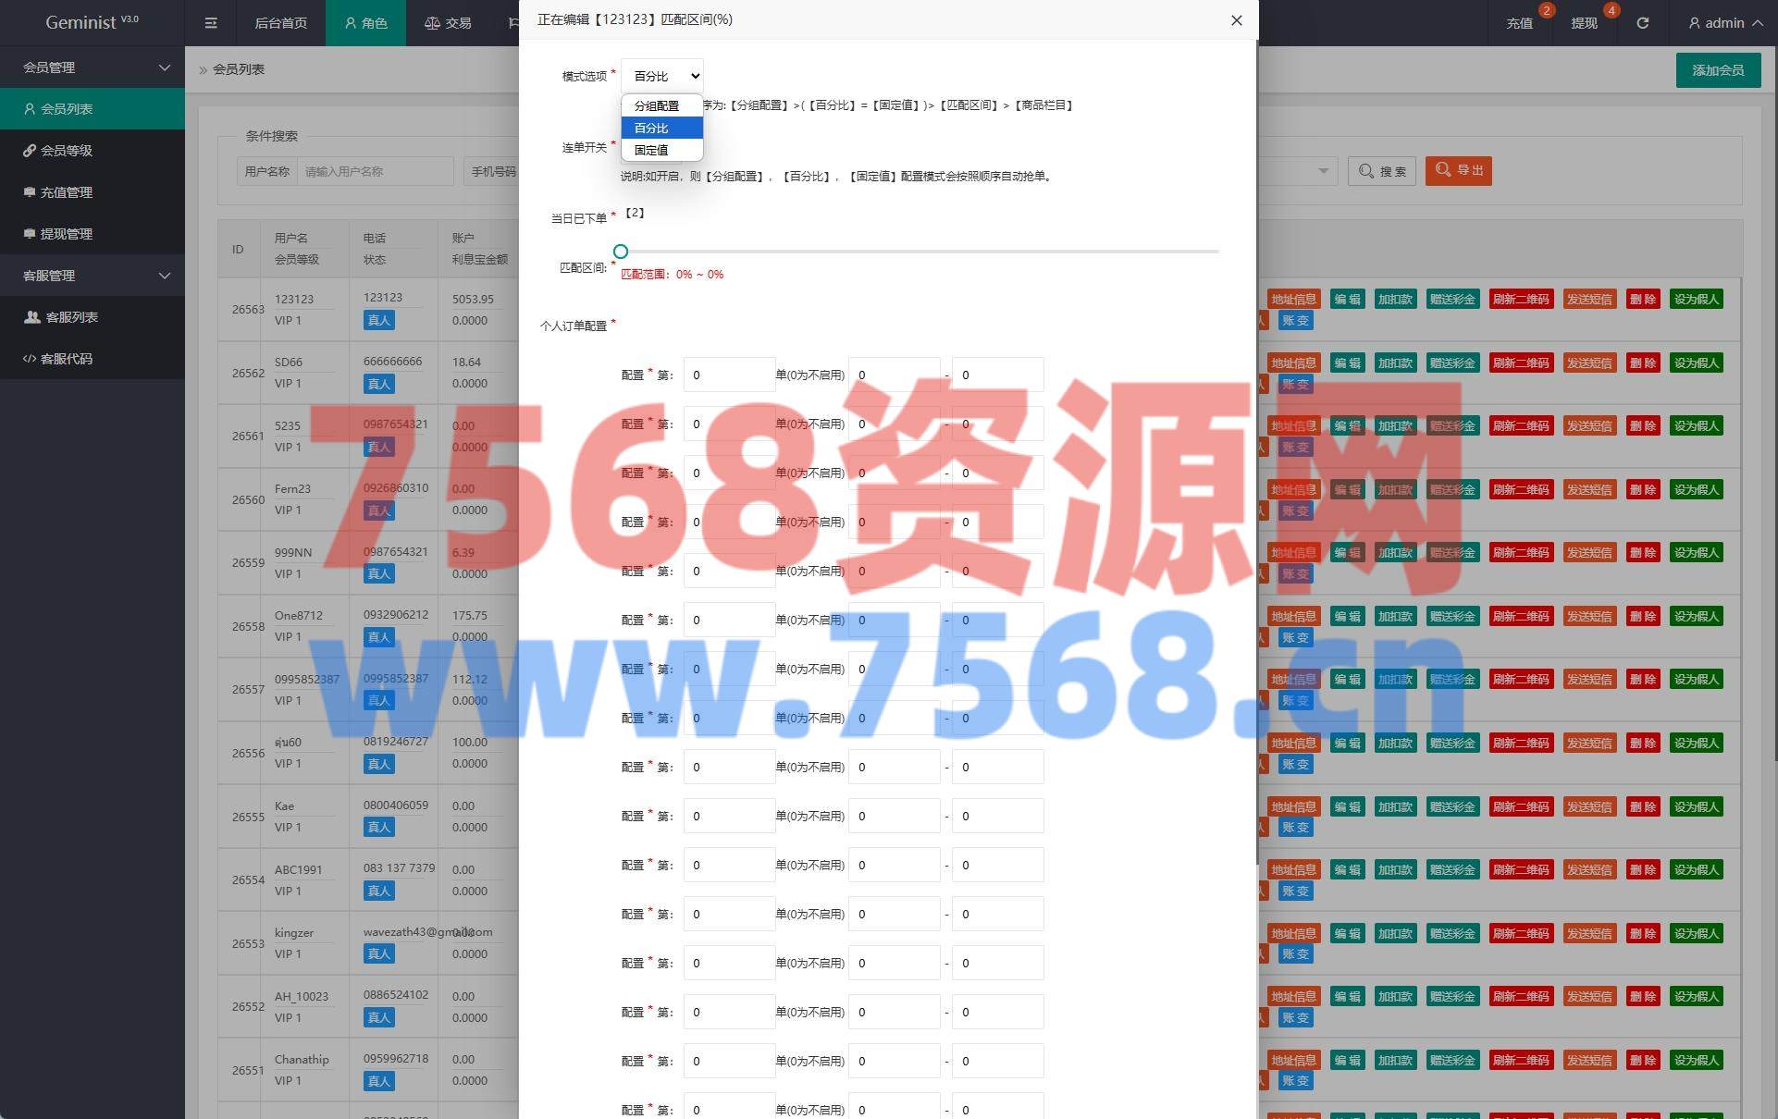This screenshot has height=1119, width=1778.
Task: Click the 添加会员 button
Action: click(x=1717, y=70)
